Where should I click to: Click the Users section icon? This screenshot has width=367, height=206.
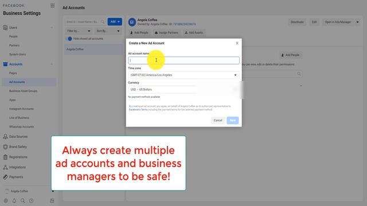point(5,27)
